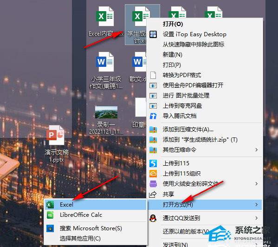
Task: Click the QQ penguin icon
Action: click(x=153, y=218)
